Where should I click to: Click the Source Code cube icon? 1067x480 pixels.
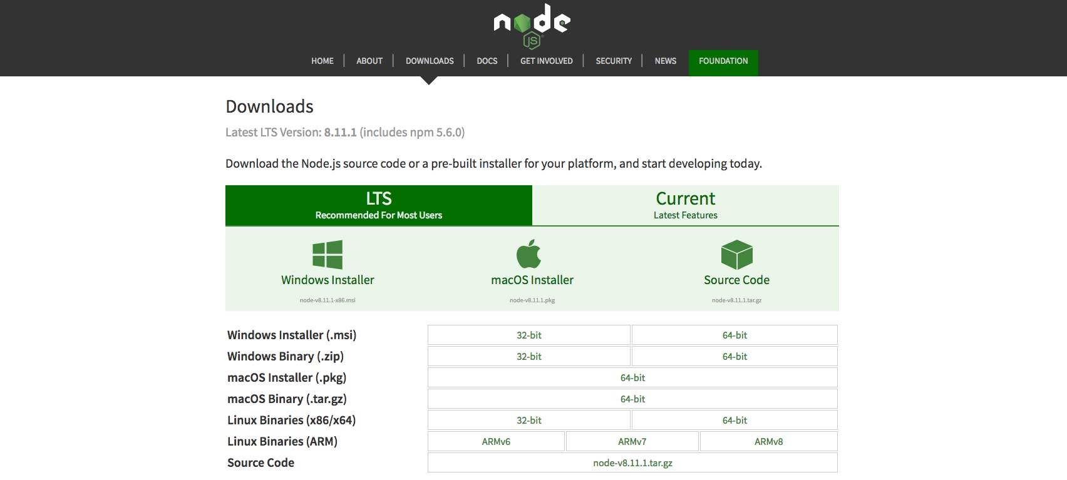[736, 255]
